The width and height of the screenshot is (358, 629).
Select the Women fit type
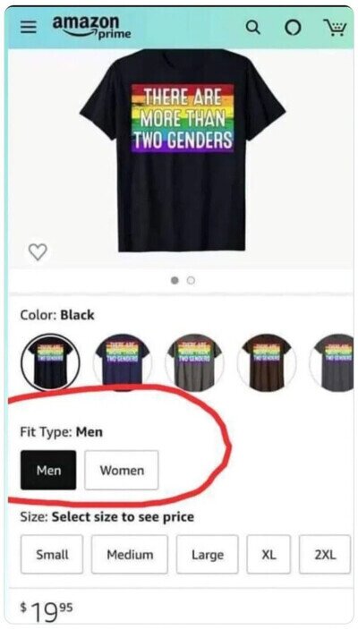[122, 470]
